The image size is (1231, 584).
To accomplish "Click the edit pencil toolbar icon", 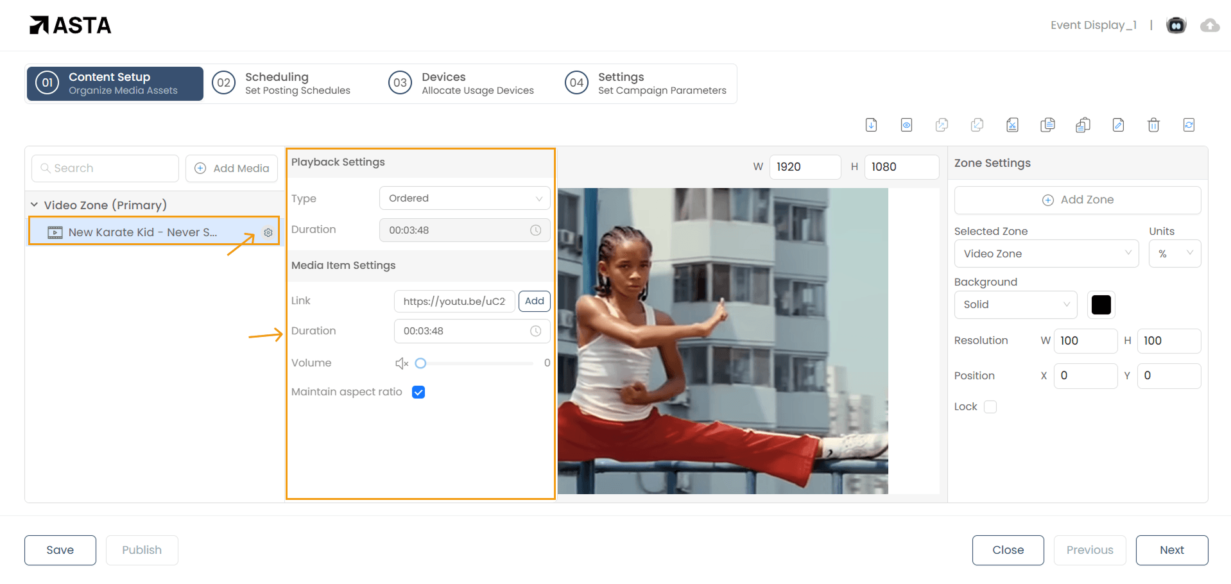I will 1118,125.
